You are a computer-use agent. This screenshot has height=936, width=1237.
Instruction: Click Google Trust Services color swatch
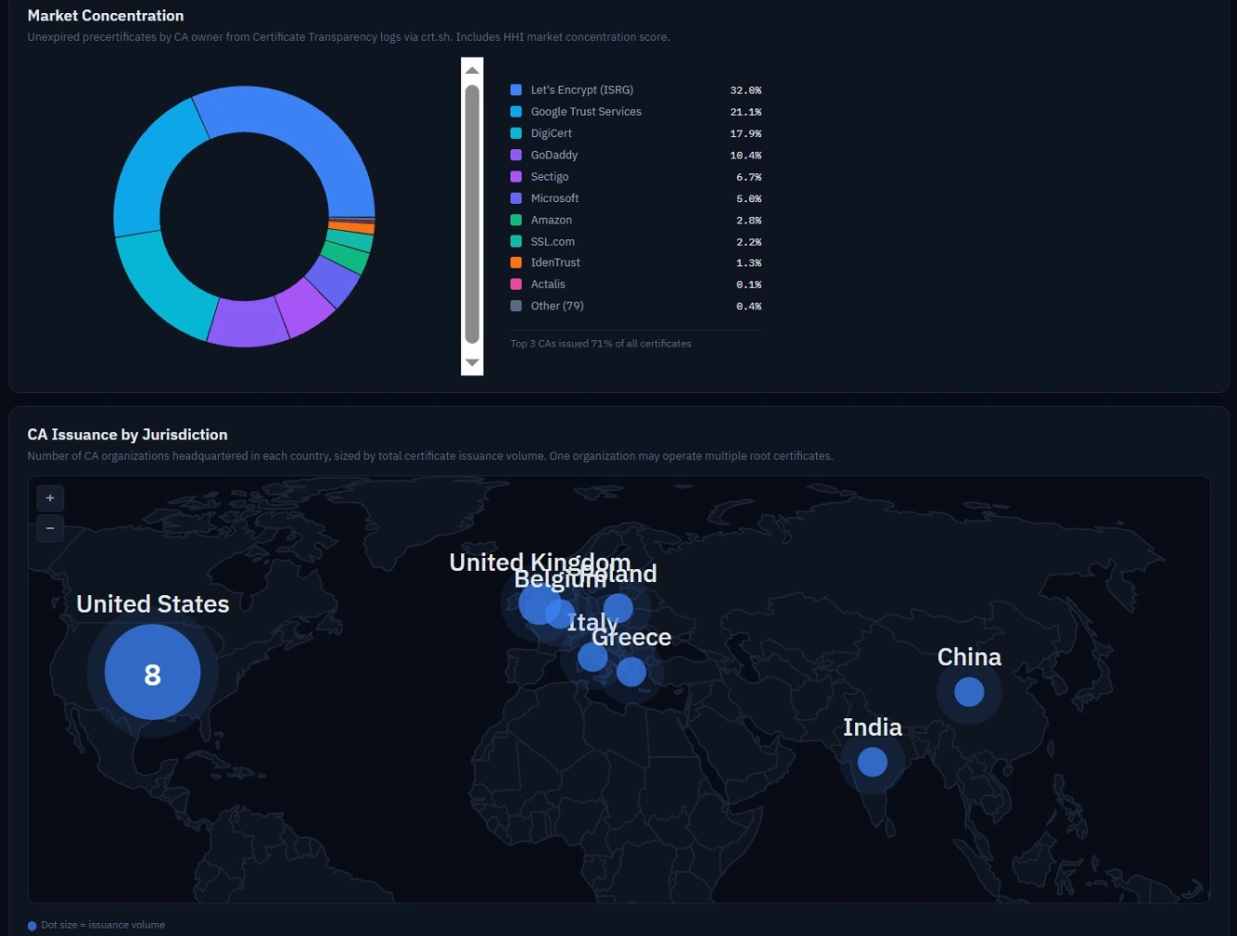click(x=516, y=112)
